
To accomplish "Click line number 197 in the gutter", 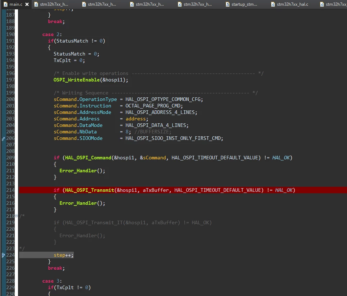I will 10,80.
